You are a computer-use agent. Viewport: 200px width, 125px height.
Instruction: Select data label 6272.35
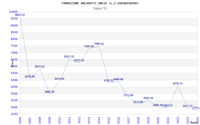[x=79, y=60]
